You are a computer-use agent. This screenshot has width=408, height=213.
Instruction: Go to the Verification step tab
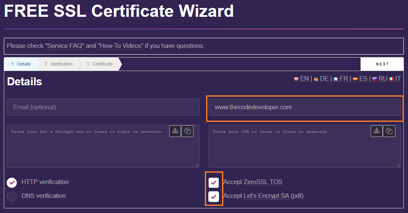58,64
